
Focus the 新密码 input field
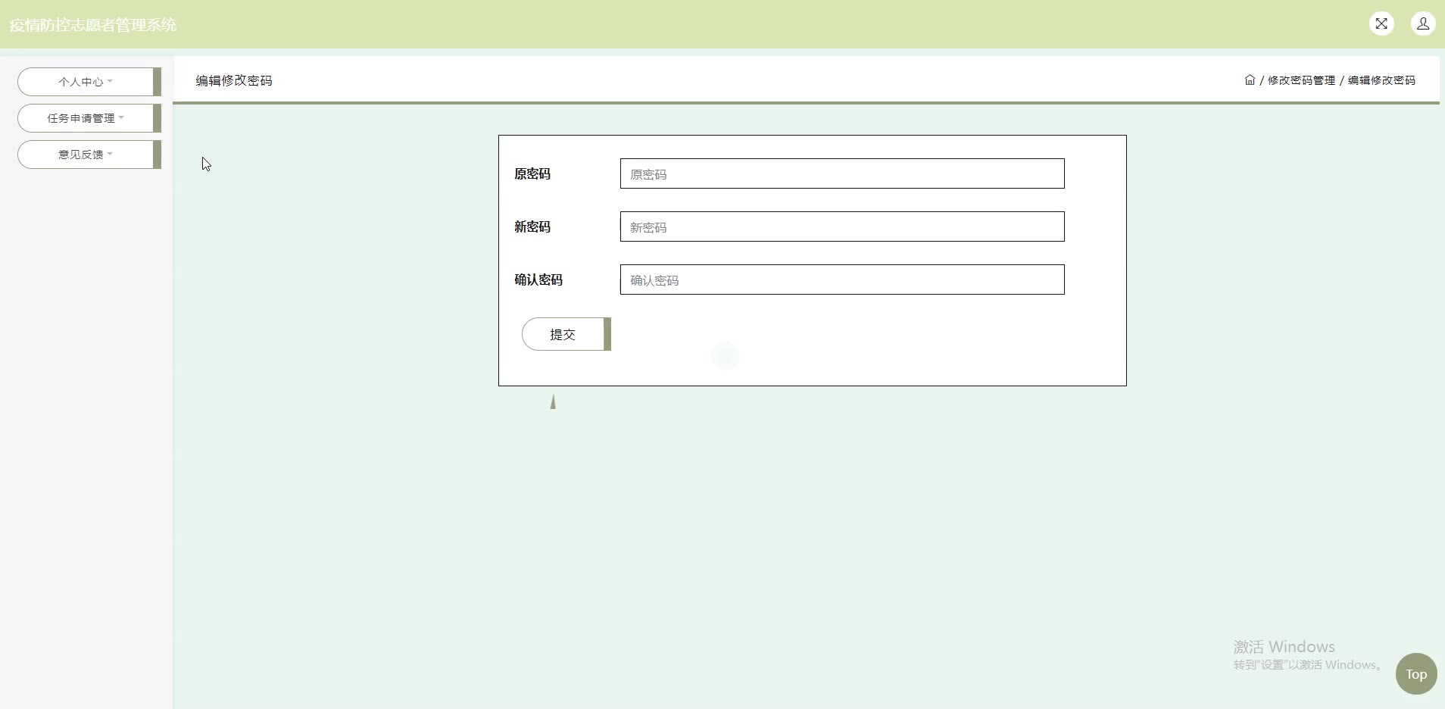tap(842, 226)
